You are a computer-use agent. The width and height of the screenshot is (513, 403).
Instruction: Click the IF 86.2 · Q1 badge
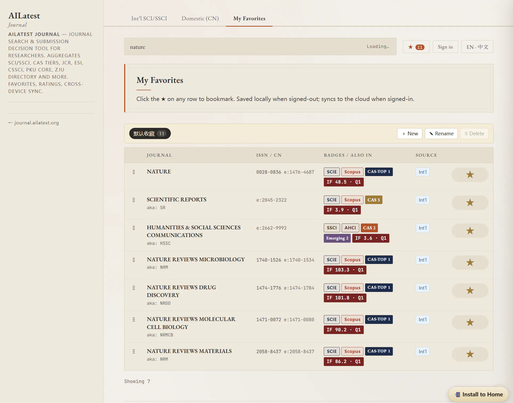point(344,361)
